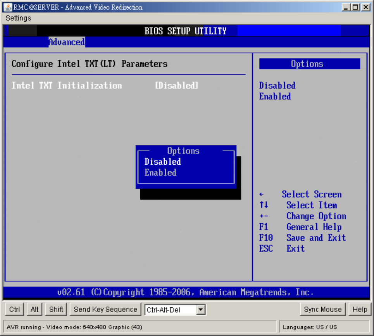Open the Help button
Screen dimensions: 374x336
tap(360, 309)
